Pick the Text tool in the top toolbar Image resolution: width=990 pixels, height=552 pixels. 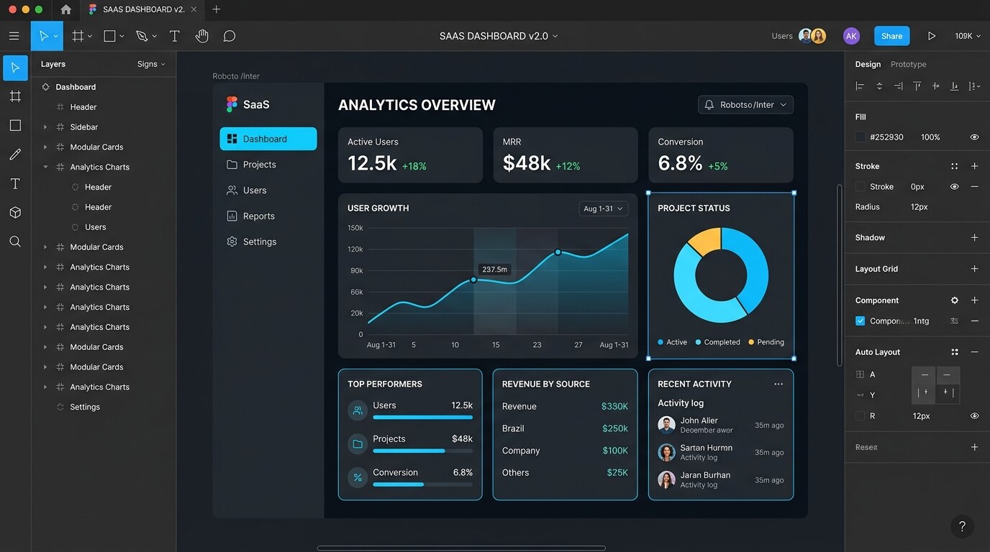pyautogui.click(x=174, y=36)
